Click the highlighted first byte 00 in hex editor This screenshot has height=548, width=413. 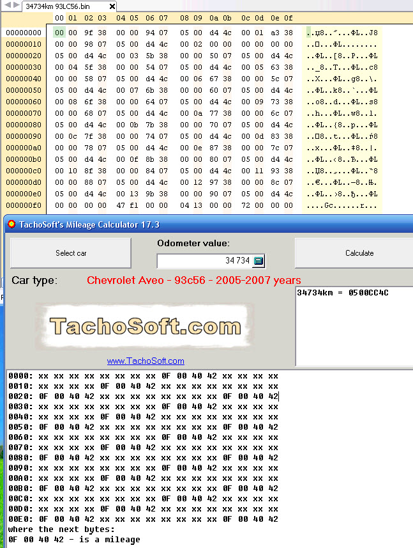(59, 33)
